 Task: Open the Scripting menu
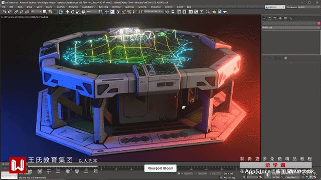click(142, 7)
